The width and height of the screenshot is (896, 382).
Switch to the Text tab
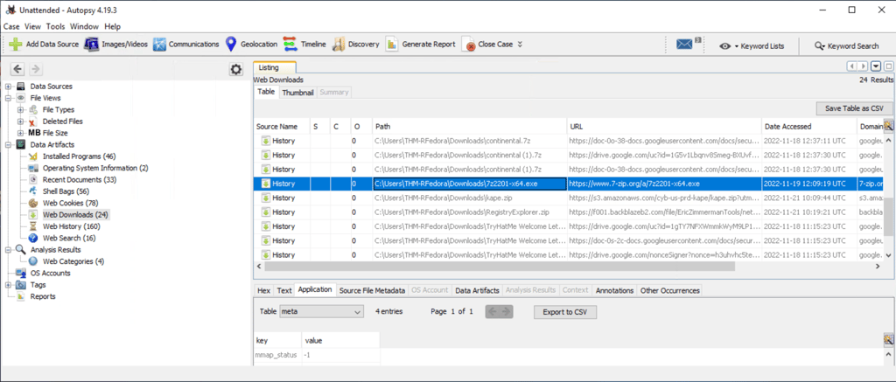point(284,290)
